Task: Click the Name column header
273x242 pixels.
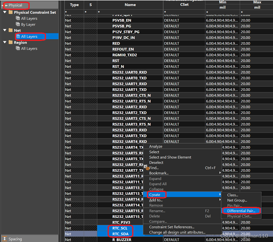Action: [130, 5]
